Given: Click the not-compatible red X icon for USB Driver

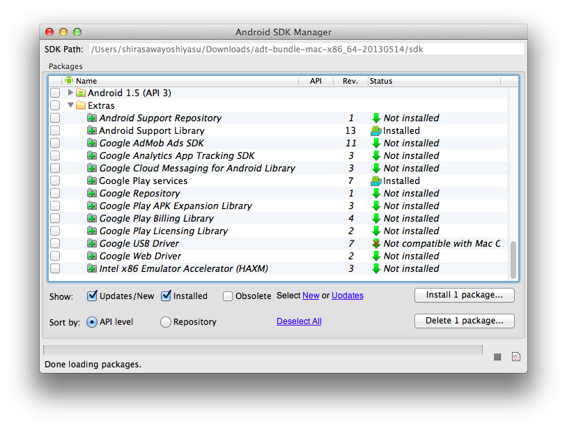Looking at the screenshot, I should [x=376, y=243].
